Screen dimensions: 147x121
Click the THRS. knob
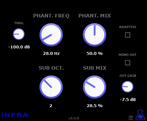(19, 34)
